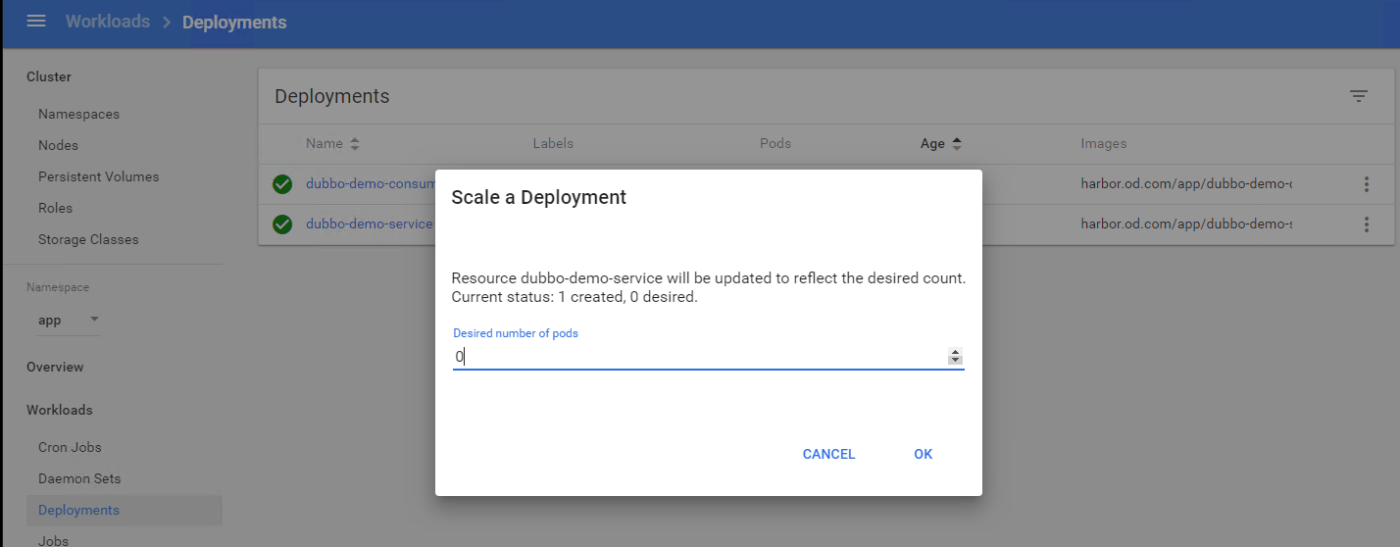Focus the Desired number of pods field

[696, 358]
